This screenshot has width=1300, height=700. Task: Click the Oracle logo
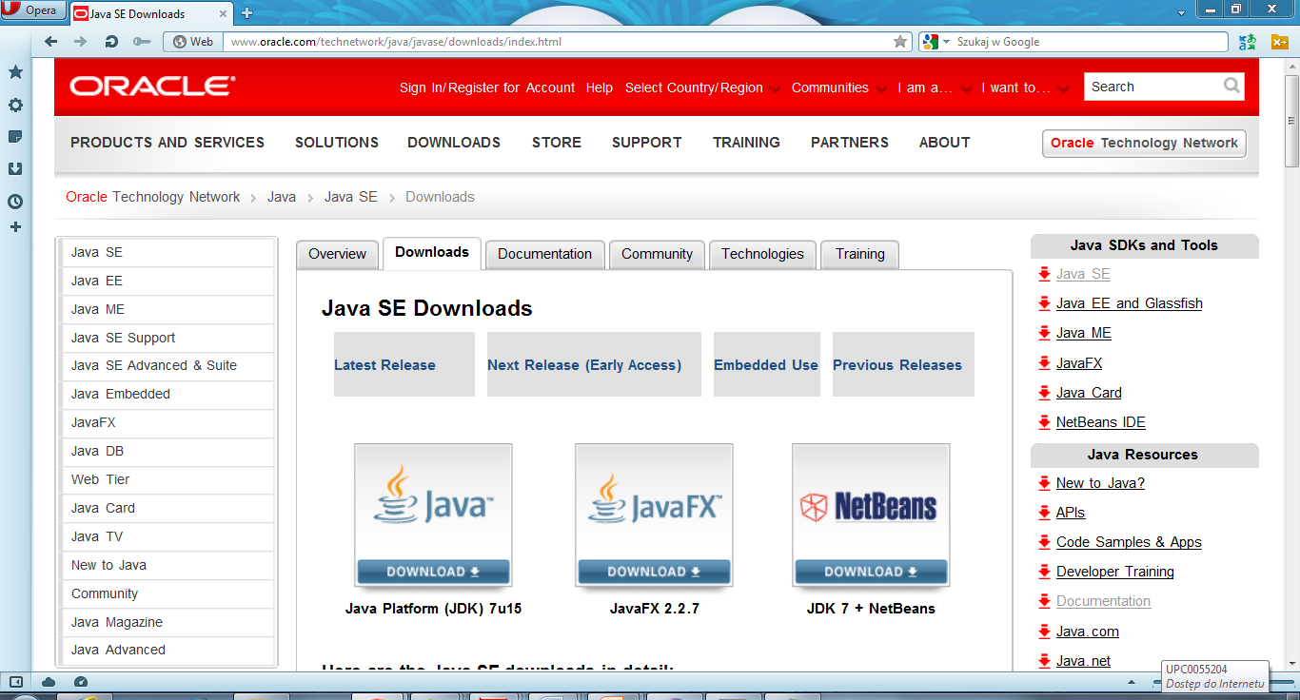click(x=152, y=87)
